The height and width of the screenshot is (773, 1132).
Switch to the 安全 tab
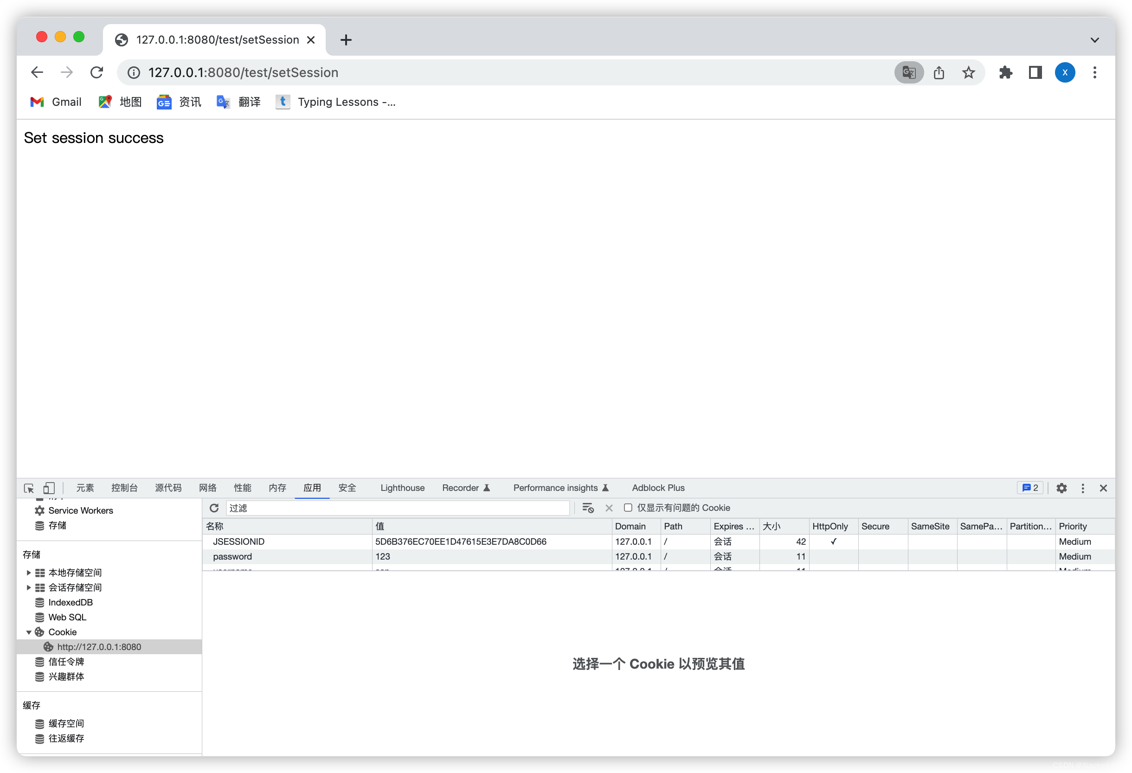click(347, 488)
